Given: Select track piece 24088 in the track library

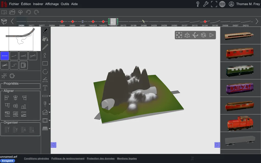Looking at the screenshot, I should pos(144,22).
